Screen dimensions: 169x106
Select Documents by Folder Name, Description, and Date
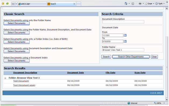16,33
